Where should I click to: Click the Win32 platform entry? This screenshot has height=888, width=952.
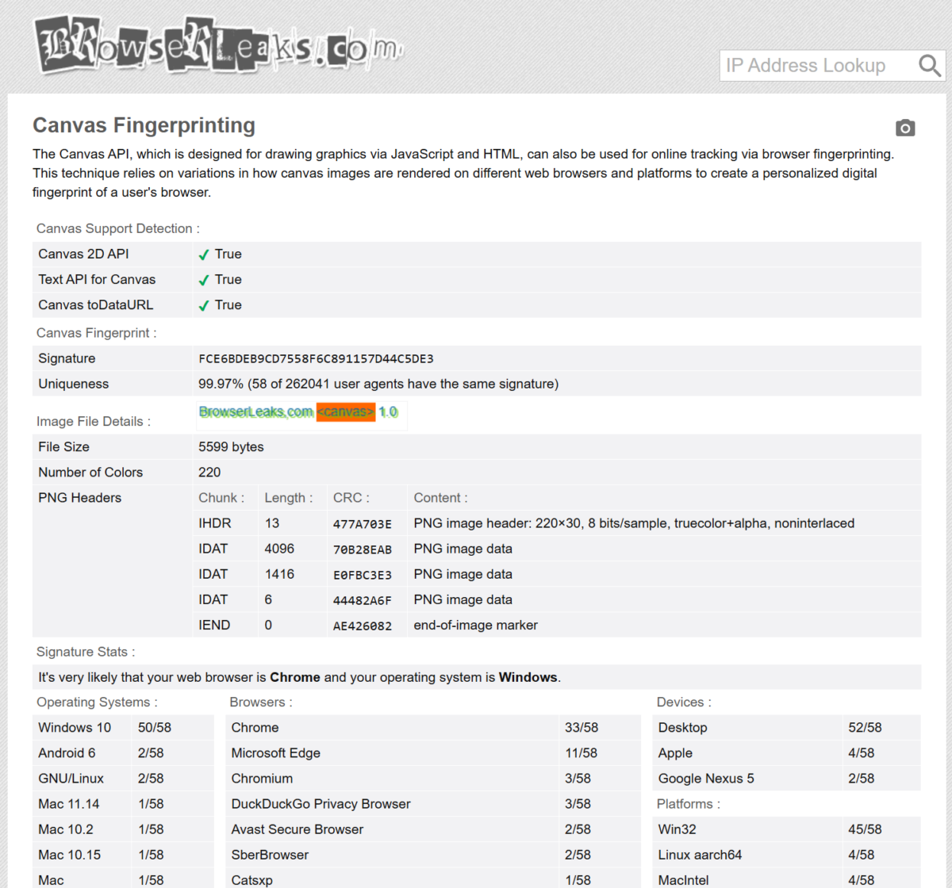(677, 829)
